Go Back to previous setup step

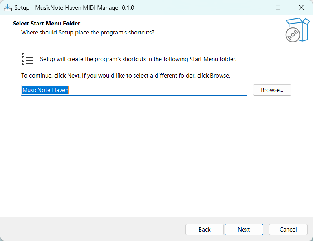204,230
